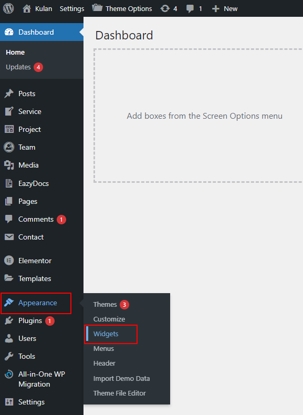Open the Plugins page
This screenshot has height=415, width=303.
[30, 321]
